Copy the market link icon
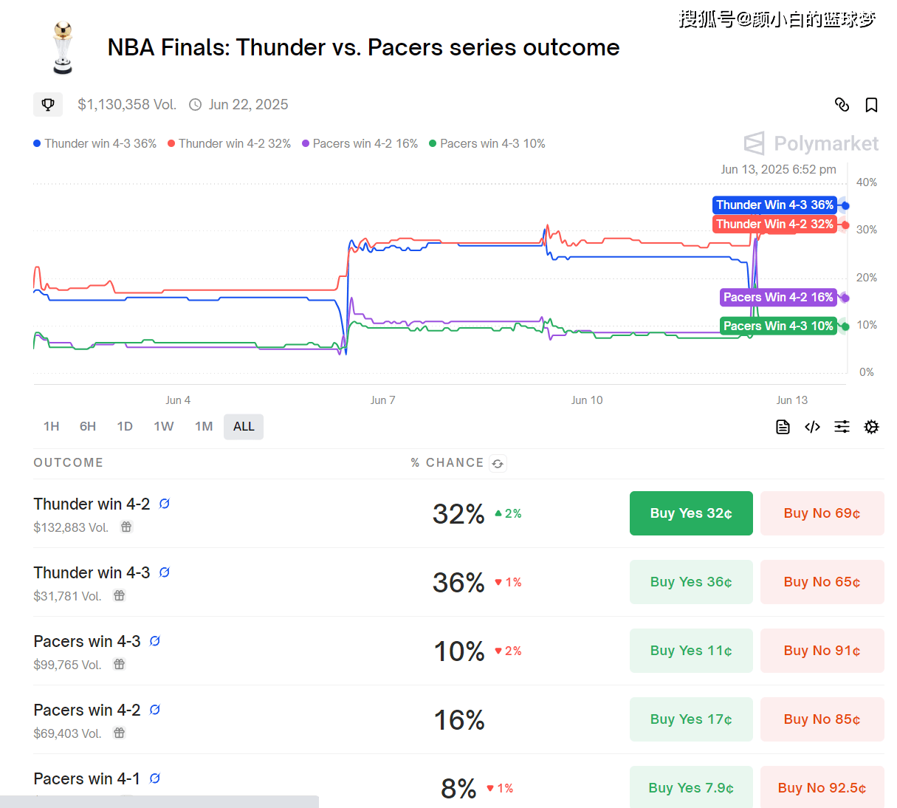This screenshot has height=808, width=897. pos(842,105)
